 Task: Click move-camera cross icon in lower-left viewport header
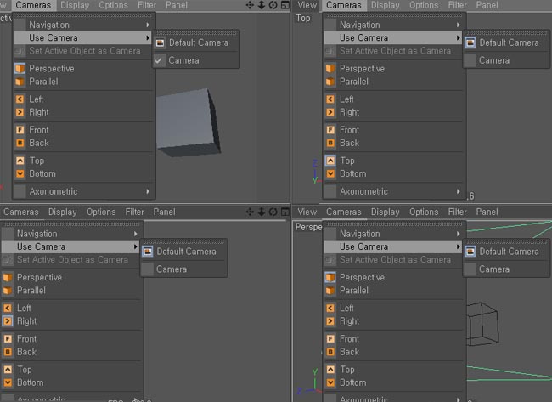click(x=250, y=212)
